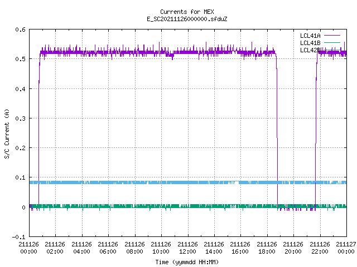357x267 pixels.
Task: Click the 211126 00:00 x-axis tick label
Action: (28, 248)
